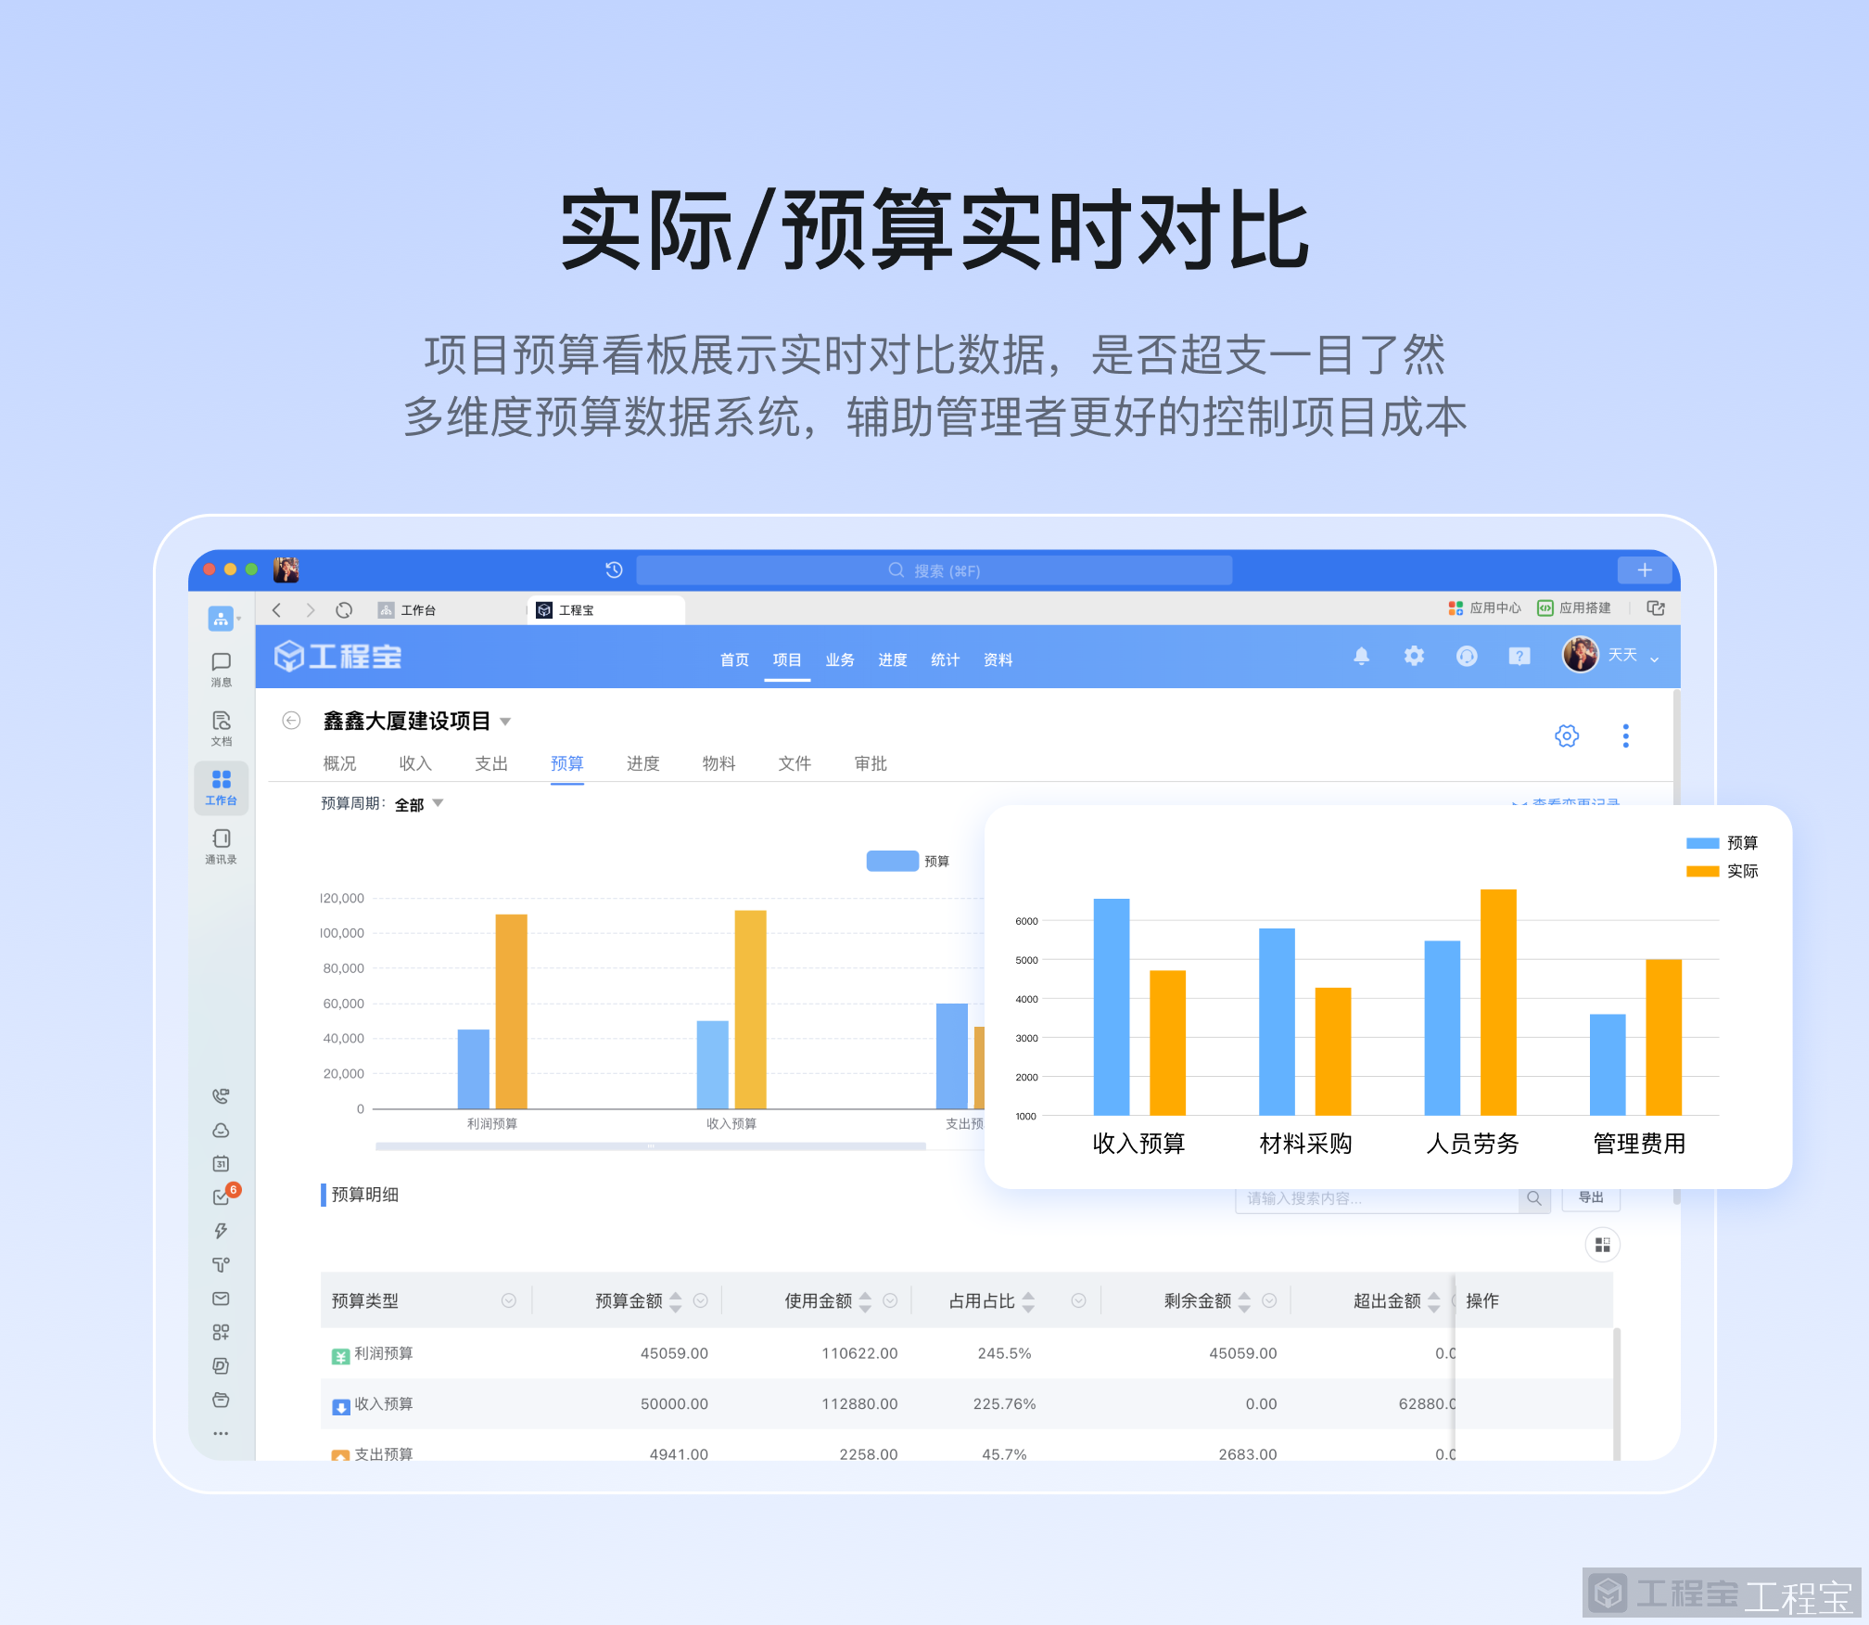Open the settings gear in the blue top bar
Image resolution: width=1869 pixels, height=1625 pixels.
point(1414,656)
